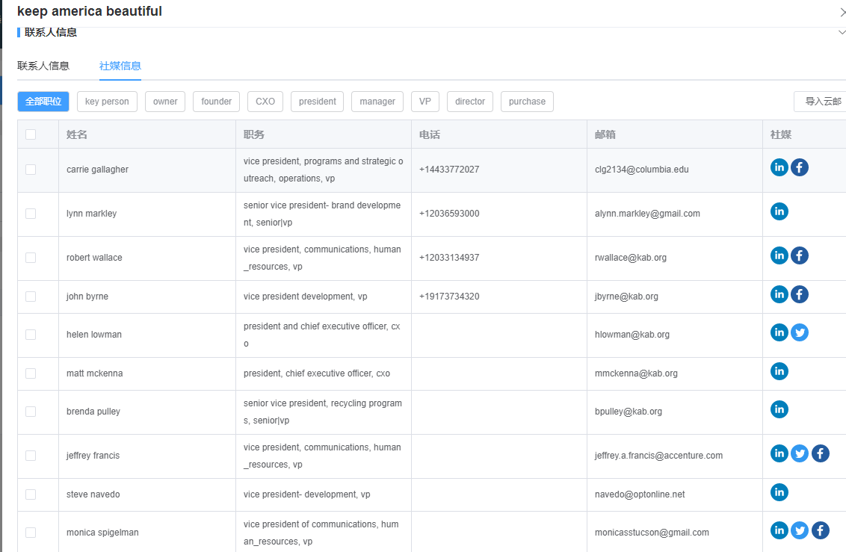Filter by 全部职位
This screenshot has width=846, height=552.
point(43,102)
